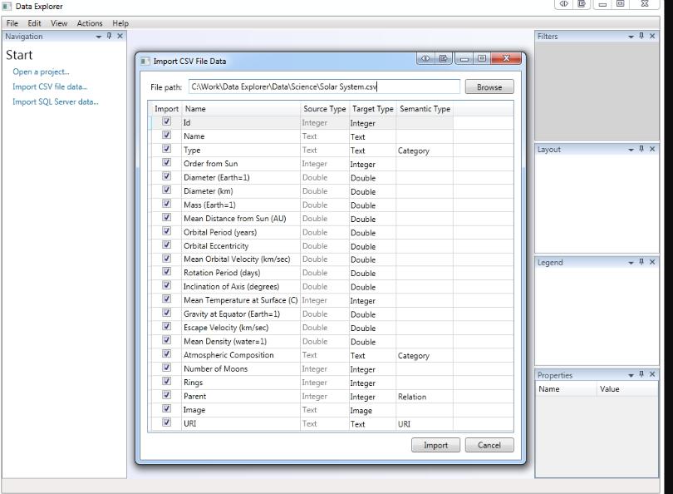The width and height of the screenshot is (673, 494).
Task: Click the Layout panel pushpin icon
Action: tap(641, 151)
